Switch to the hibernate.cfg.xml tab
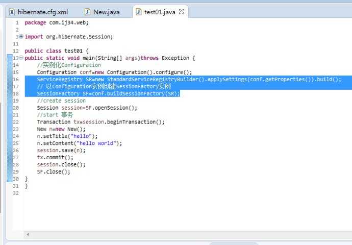Screen dimensions: 352x245 coord(38,12)
